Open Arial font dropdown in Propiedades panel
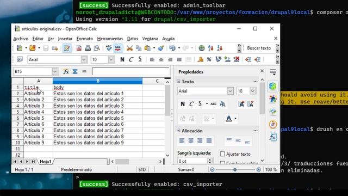348x196 pixels. point(230,91)
